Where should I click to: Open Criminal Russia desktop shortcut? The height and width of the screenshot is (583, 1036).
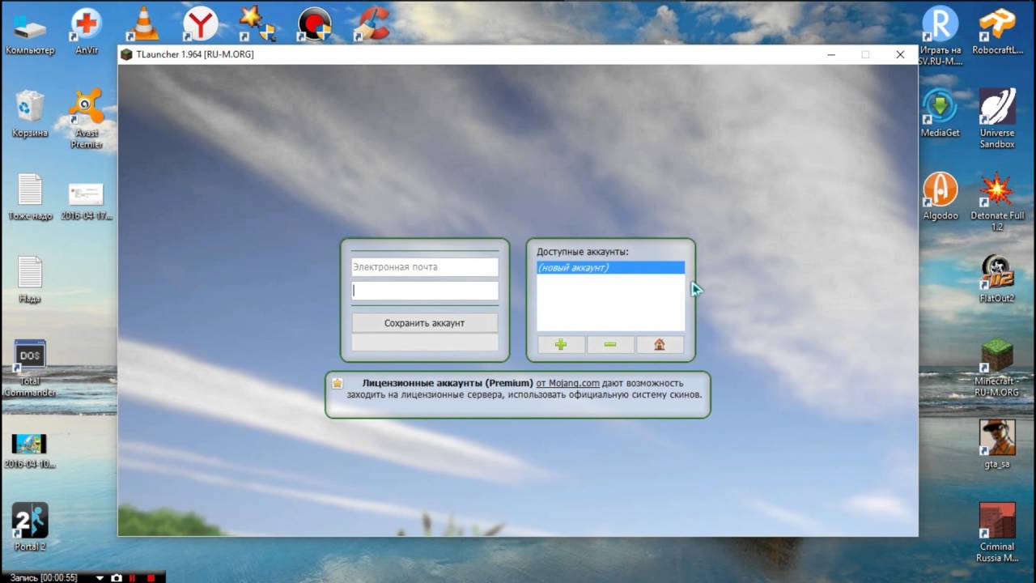pos(997,532)
